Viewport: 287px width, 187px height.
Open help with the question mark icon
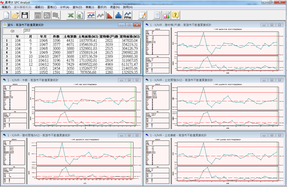(x=175, y=15)
